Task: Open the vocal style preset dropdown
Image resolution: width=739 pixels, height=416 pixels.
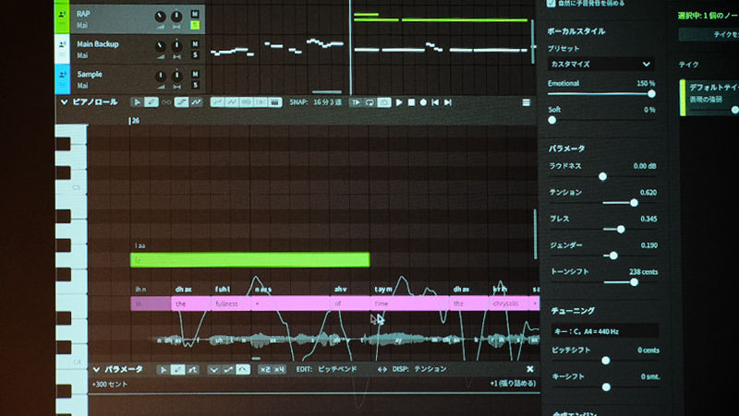Action: [x=600, y=65]
